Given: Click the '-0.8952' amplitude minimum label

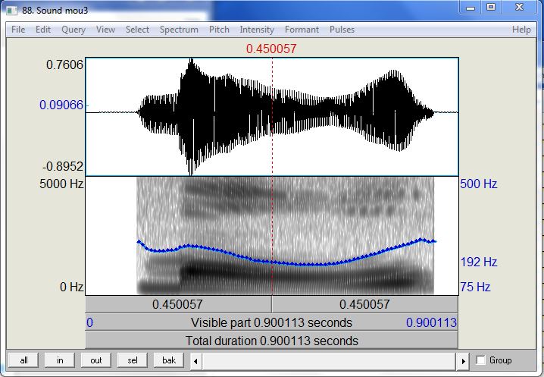Looking at the screenshot, I should click(x=63, y=167).
